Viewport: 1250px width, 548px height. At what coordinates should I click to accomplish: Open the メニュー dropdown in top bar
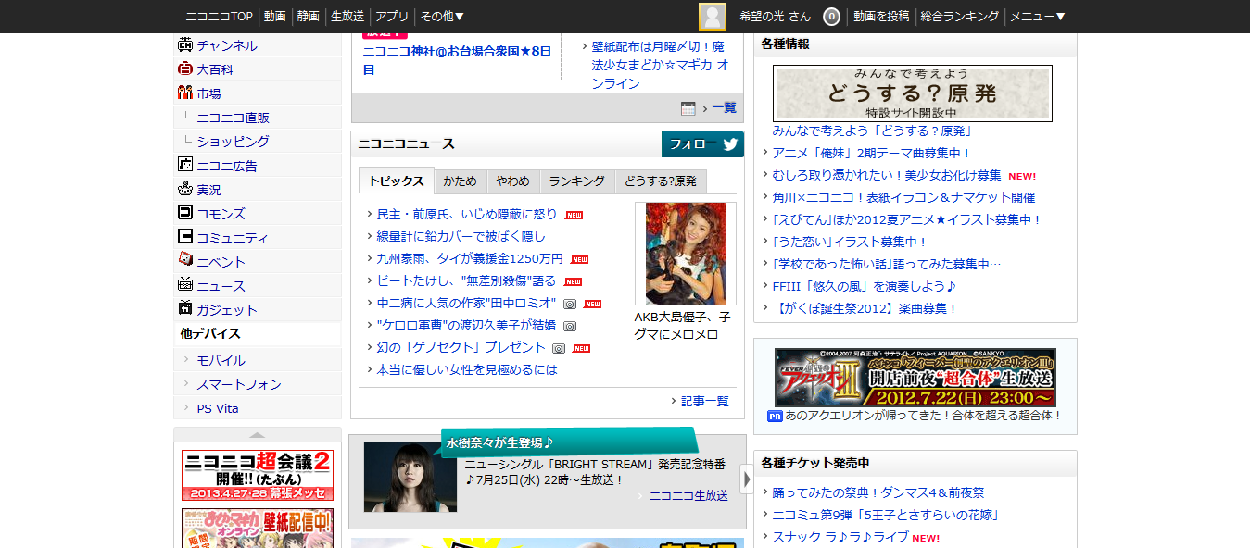pyautogui.click(x=1038, y=17)
